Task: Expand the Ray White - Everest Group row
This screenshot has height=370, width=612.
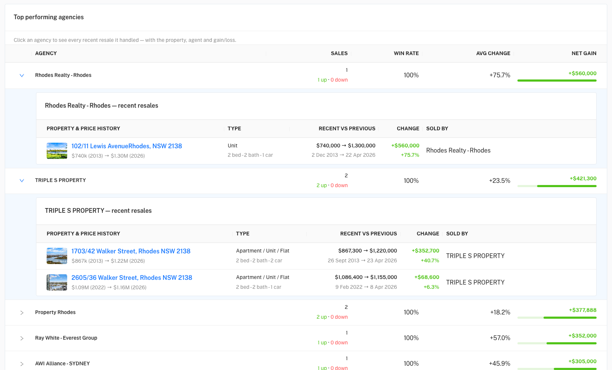Action: pyautogui.click(x=22, y=338)
